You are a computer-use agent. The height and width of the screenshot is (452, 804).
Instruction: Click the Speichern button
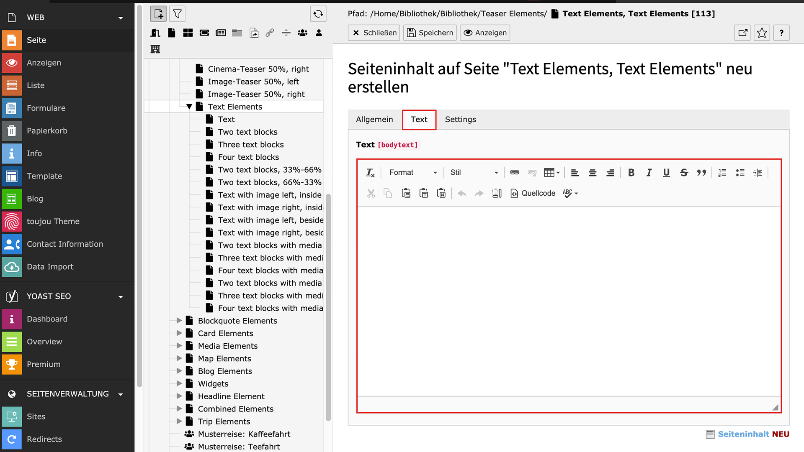coord(430,33)
